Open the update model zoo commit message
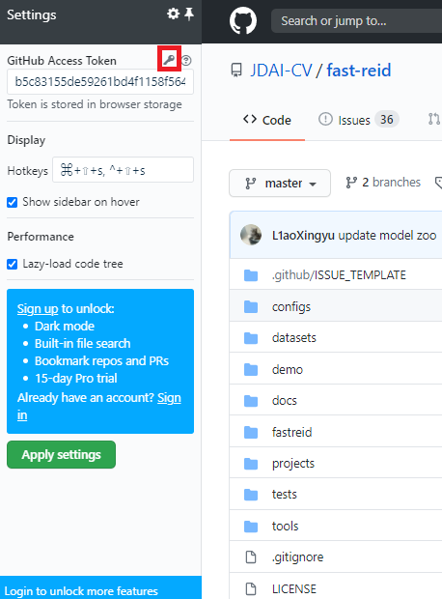Viewport: 442px width, 599px height. coord(387,236)
